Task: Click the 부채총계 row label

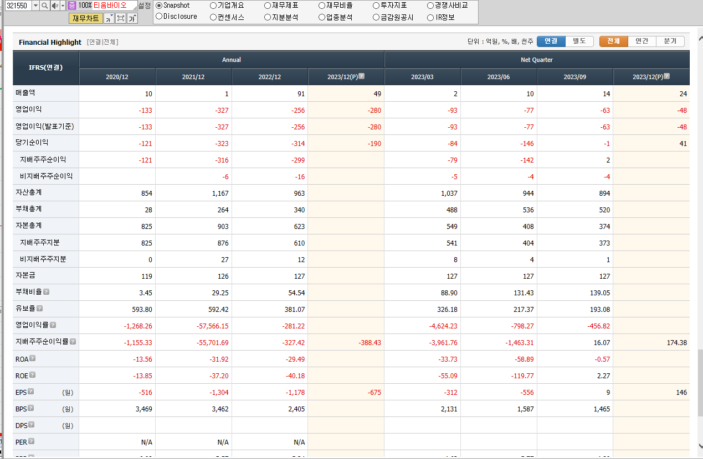Action: (x=29, y=209)
